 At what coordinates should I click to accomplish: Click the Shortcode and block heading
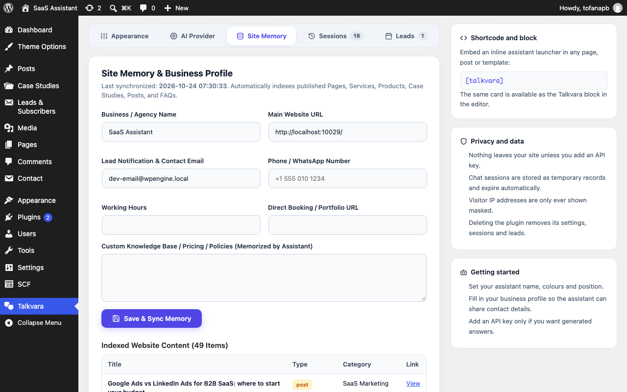pos(504,38)
